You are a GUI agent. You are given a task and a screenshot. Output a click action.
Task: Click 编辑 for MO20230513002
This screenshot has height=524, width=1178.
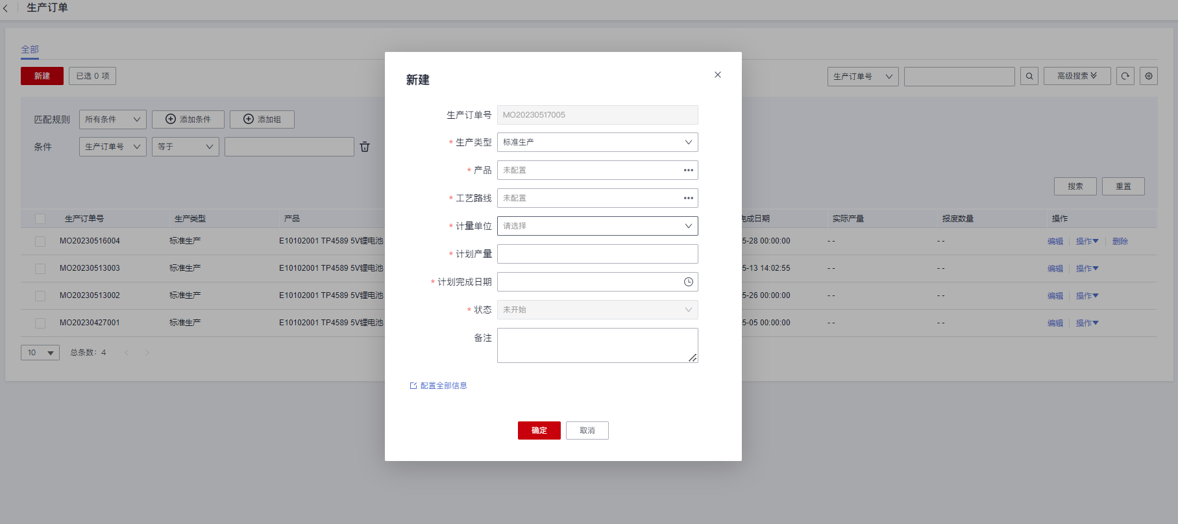pos(1055,296)
